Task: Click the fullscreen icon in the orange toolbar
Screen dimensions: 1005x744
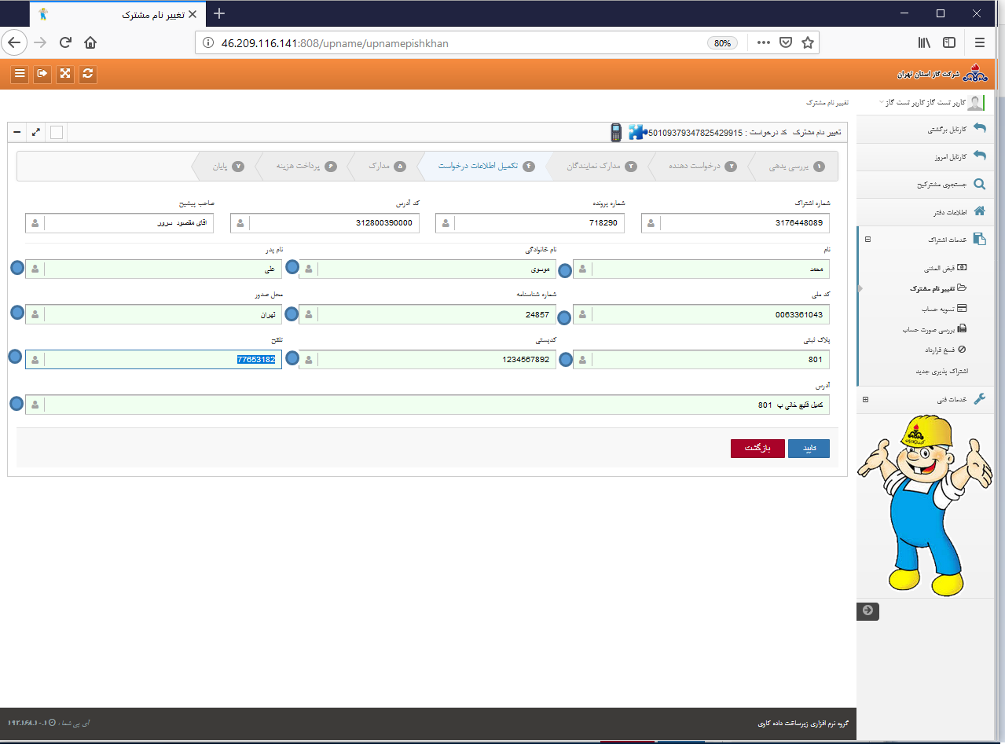Action: (65, 74)
